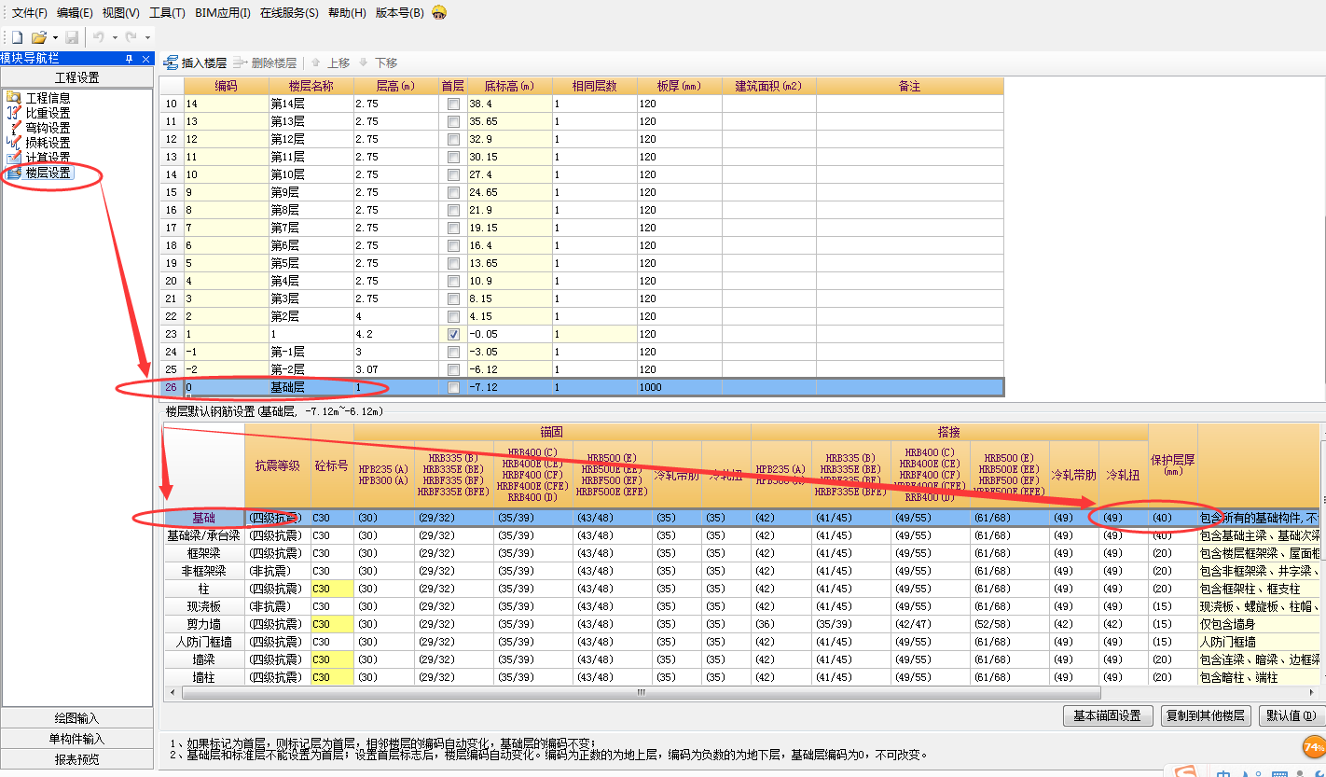The height and width of the screenshot is (777, 1326).
Task: Click the Sogou input method S icon
Action: 1186,771
